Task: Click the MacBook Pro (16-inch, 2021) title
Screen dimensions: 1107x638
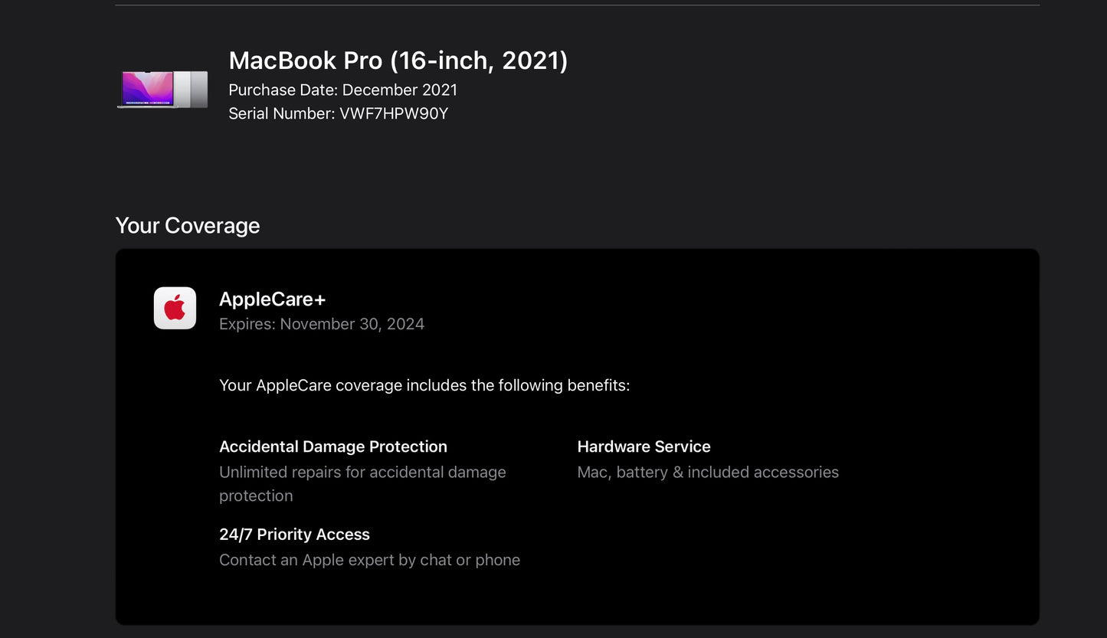Action: [x=398, y=60]
